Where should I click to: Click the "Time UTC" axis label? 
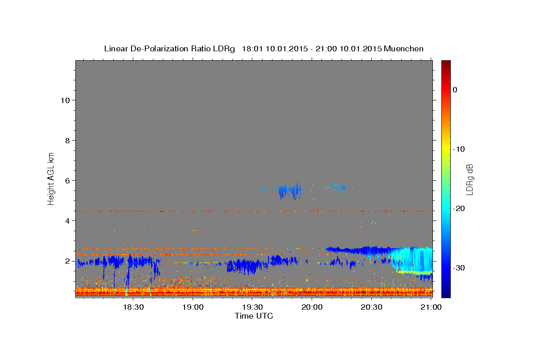click(254, 316)
